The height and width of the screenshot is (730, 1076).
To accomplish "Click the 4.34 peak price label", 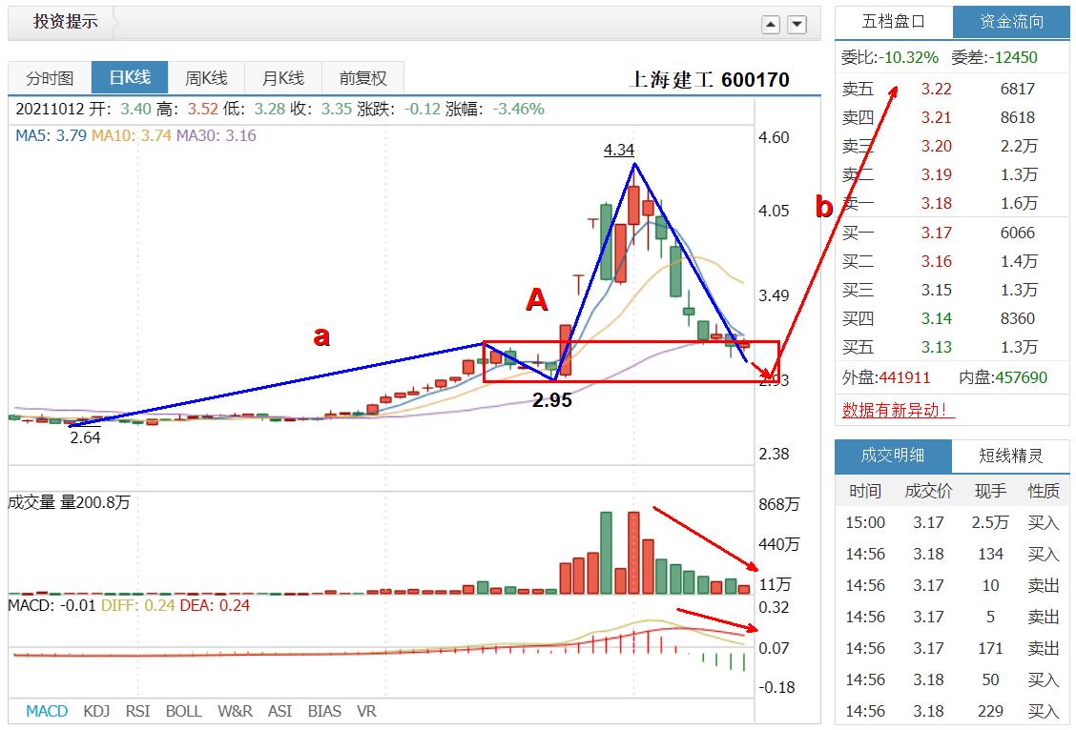I will (618, 151).
